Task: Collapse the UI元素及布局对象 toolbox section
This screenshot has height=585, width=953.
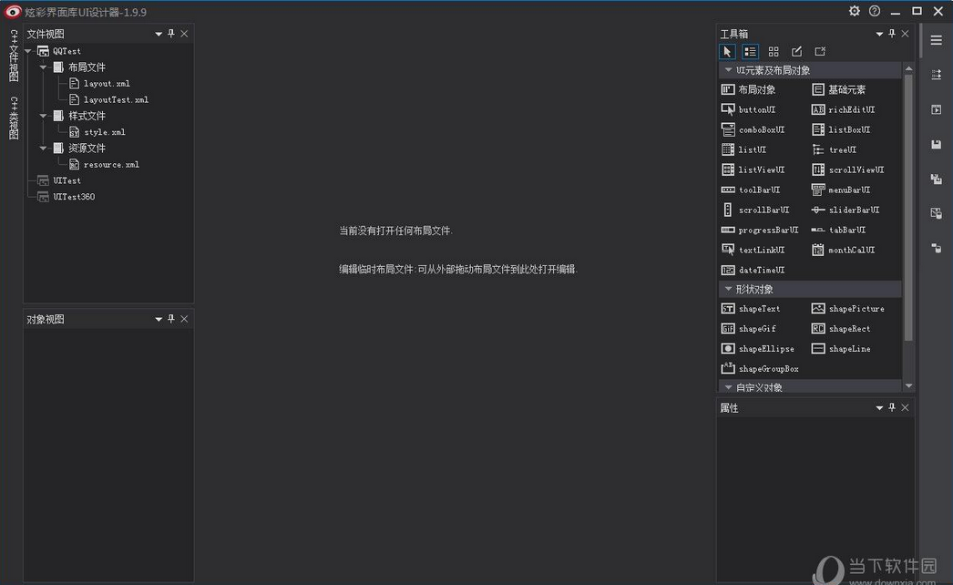Action: pyautogui.click(x=728, y=70)
